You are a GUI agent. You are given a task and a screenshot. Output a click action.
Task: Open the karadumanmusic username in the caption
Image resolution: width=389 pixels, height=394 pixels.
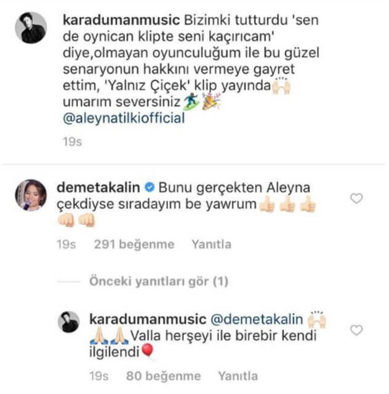tap(121, 20)
